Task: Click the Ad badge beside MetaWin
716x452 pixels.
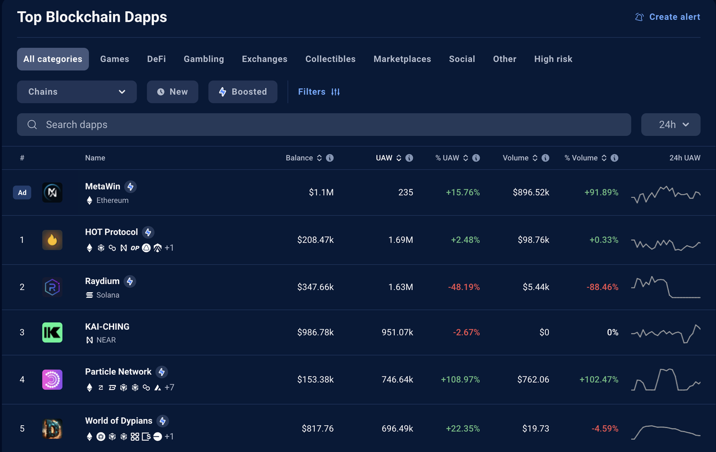Action: [22, 193]
